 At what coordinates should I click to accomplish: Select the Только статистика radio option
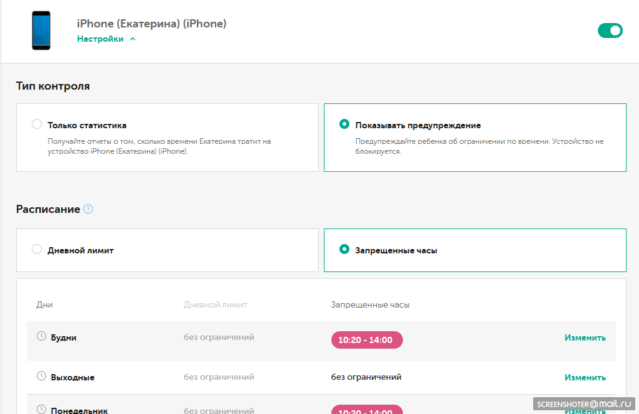click(37, 125)
